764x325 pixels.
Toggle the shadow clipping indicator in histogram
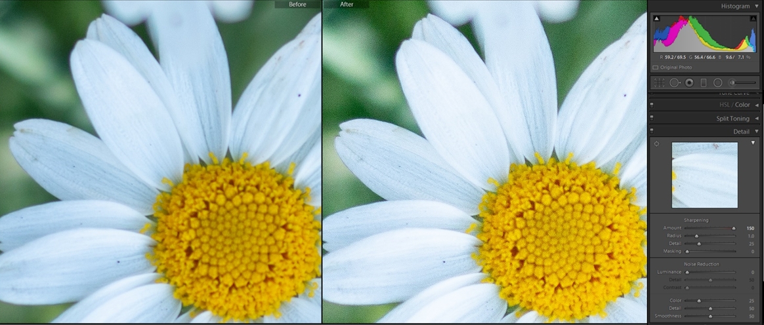click(657, 18)
